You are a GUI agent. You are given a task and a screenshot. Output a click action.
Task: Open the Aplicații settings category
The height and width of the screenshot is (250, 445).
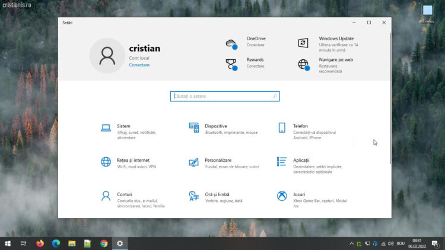(x=301, y=161)
